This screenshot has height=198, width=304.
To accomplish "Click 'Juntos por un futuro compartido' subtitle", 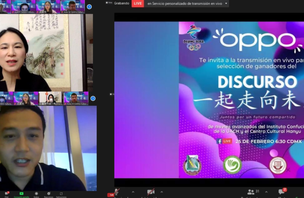I will pyautogui.click(x=258, y=117).
